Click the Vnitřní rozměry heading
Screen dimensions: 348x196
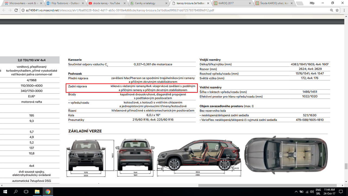click(x=210, y=87)
